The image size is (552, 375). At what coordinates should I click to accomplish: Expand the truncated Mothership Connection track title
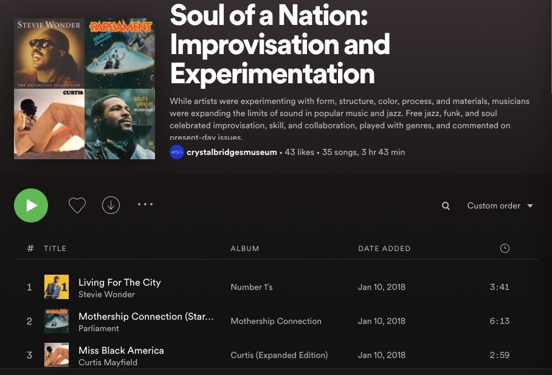click(x=146, y=317)
